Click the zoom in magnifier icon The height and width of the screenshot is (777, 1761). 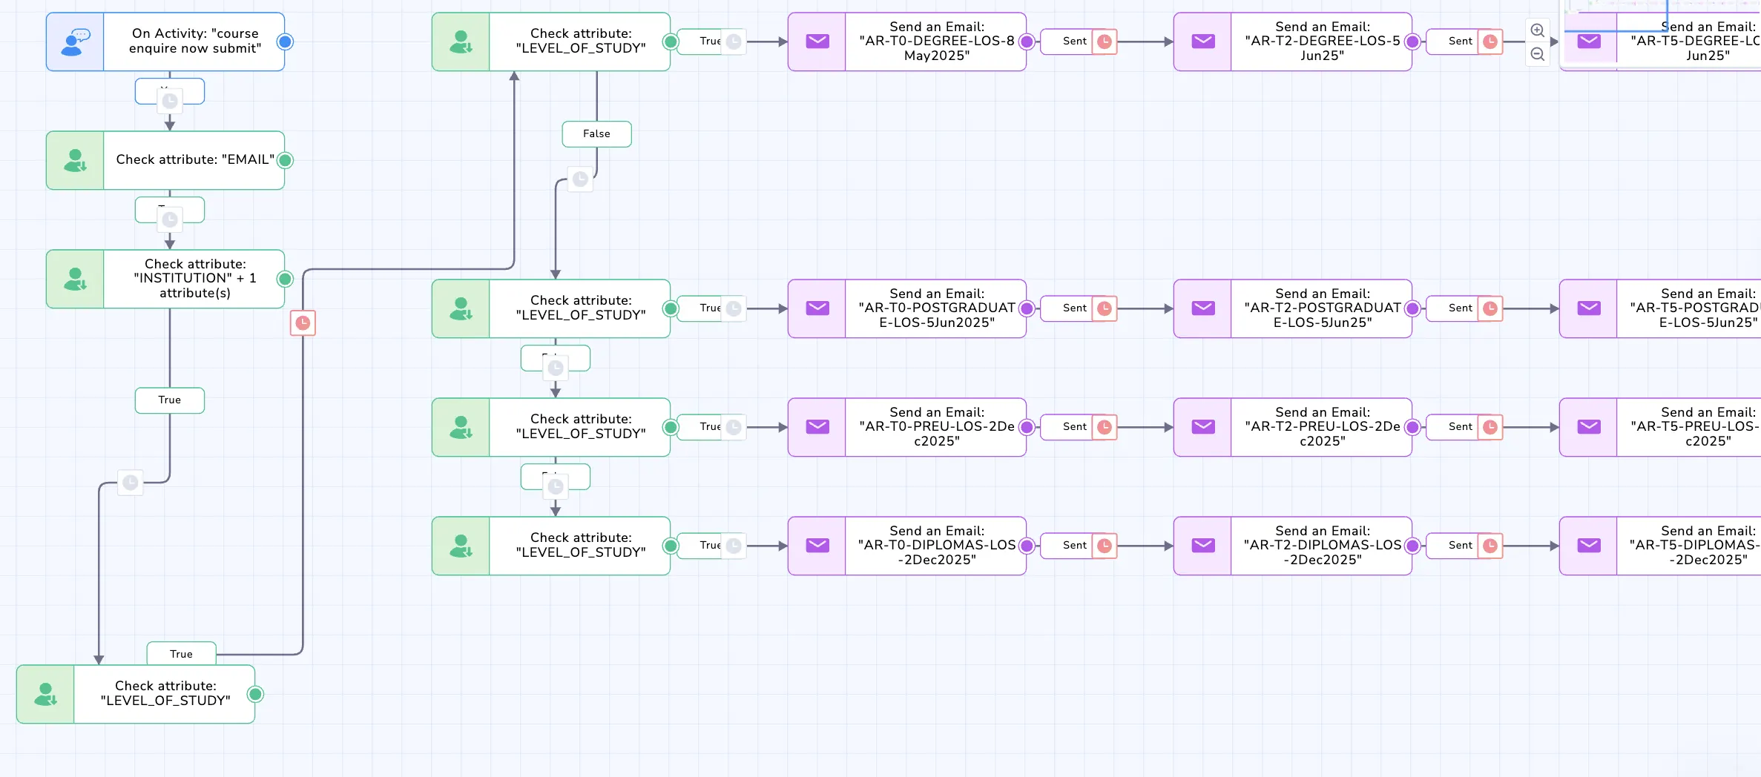1538,30
